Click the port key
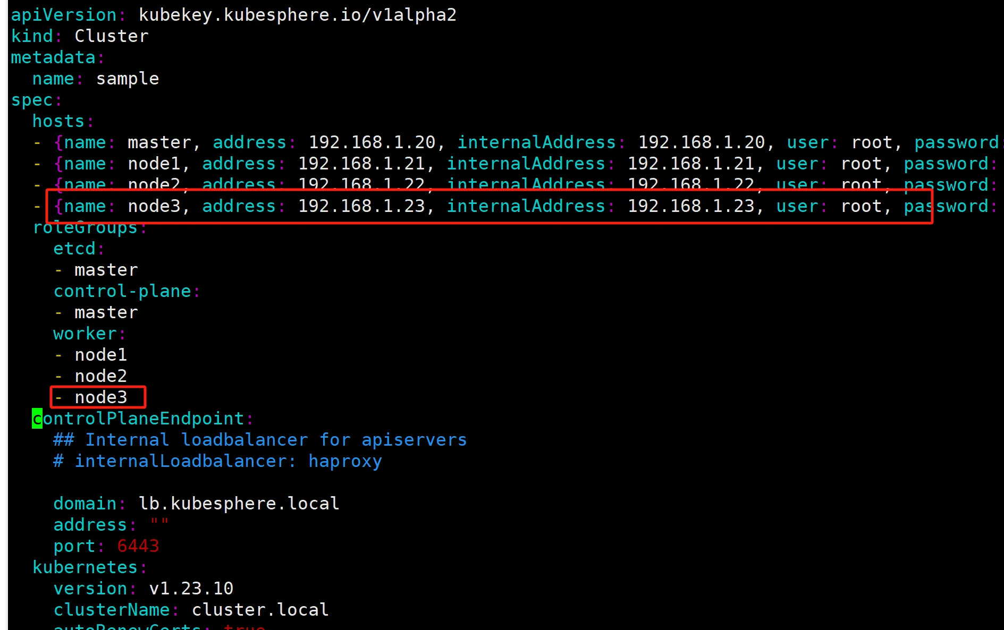This screenshot has width=1004, height=630. coord(74,546)
